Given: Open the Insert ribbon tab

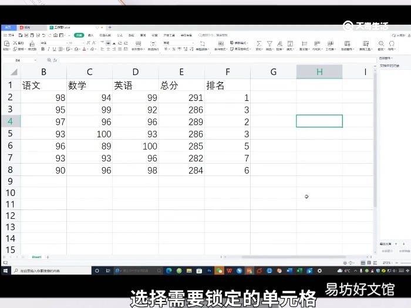Looking at the screenshot, I should [x=90, y=35].
